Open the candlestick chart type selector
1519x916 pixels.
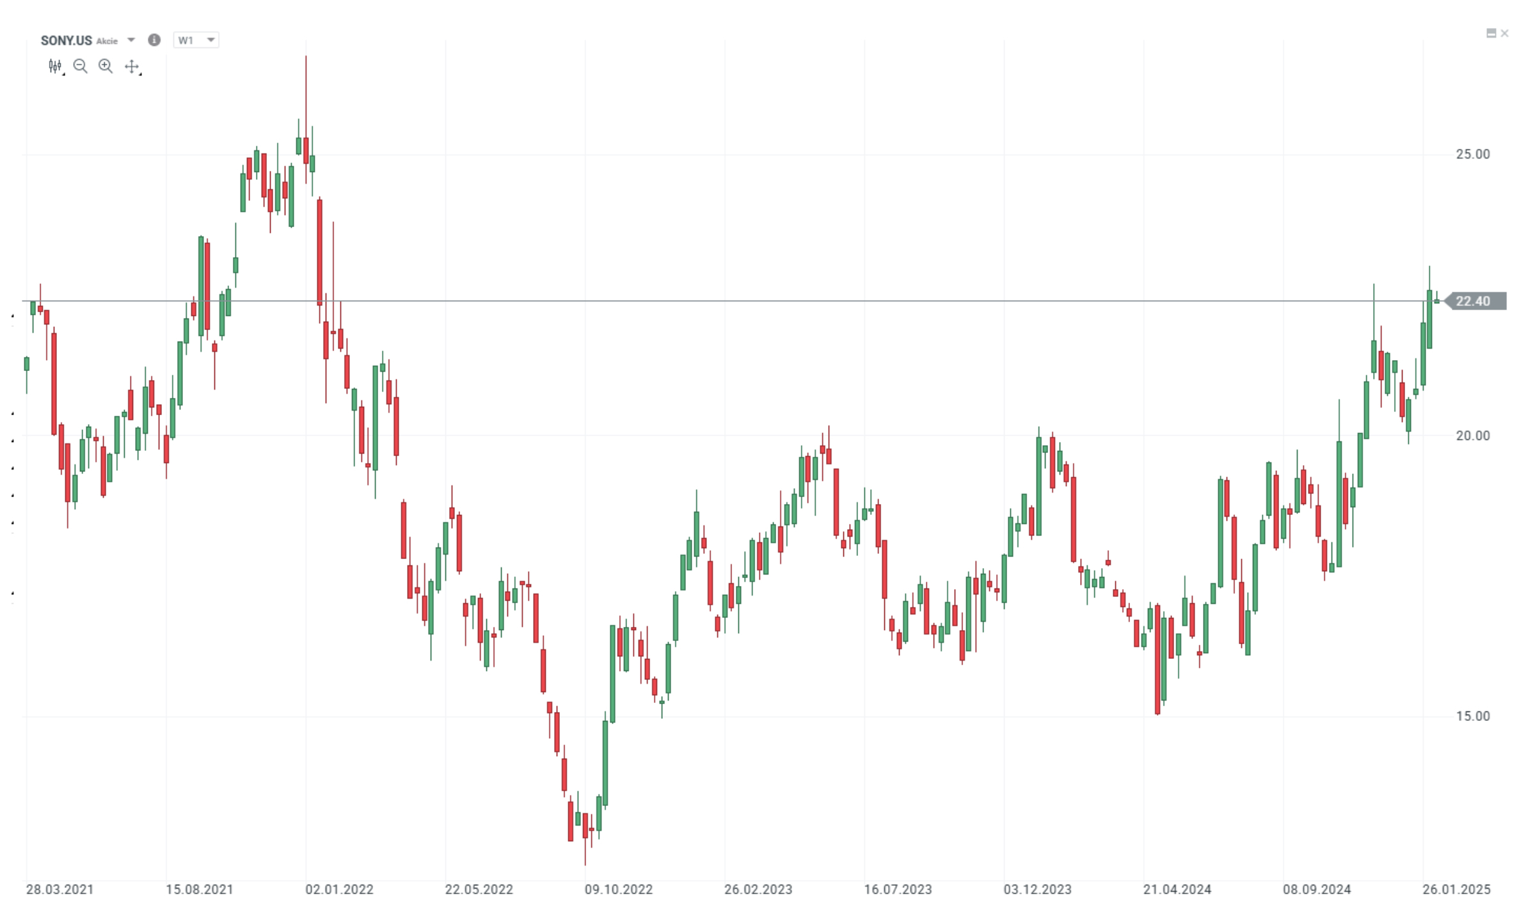(55, 67)
